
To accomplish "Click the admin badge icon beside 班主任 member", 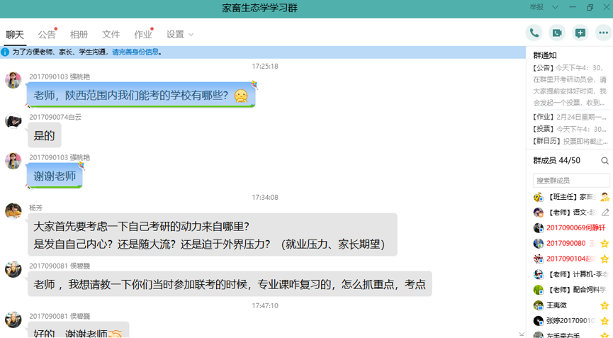I will (604, 197).
